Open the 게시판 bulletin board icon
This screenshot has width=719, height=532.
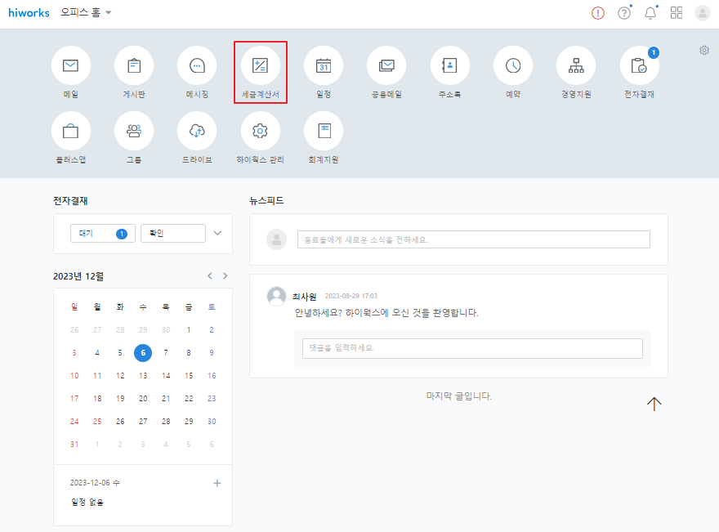coord(134,66)
